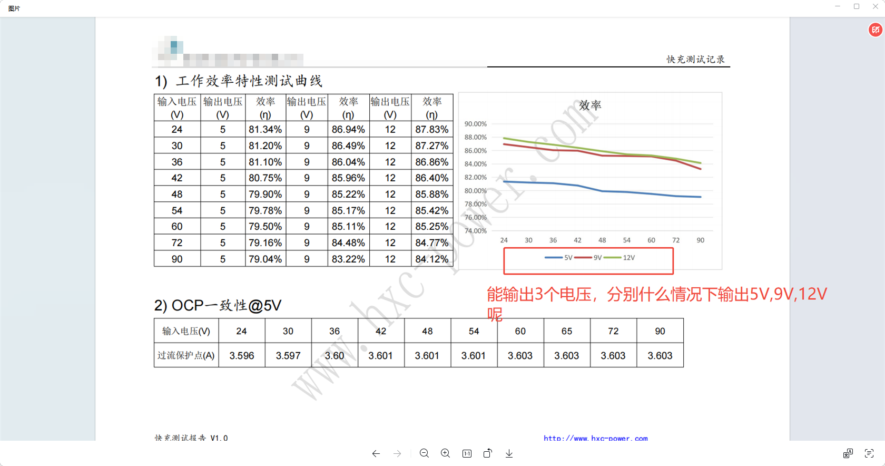Click the 86.94% efficiency cell

[348, 129]
